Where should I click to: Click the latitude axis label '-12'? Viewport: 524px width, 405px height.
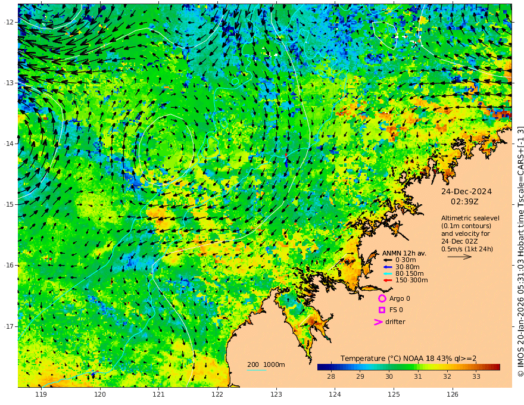pyautogui.click(x=9, y=22)
